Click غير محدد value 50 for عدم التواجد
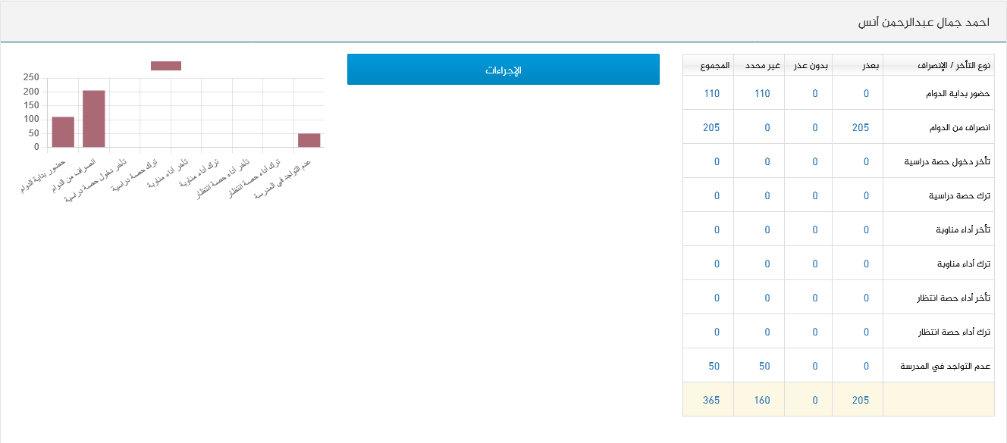Image resolution: width=1007 pixels, height=443 pixels. pyautogui.click(x=764, y=367)
